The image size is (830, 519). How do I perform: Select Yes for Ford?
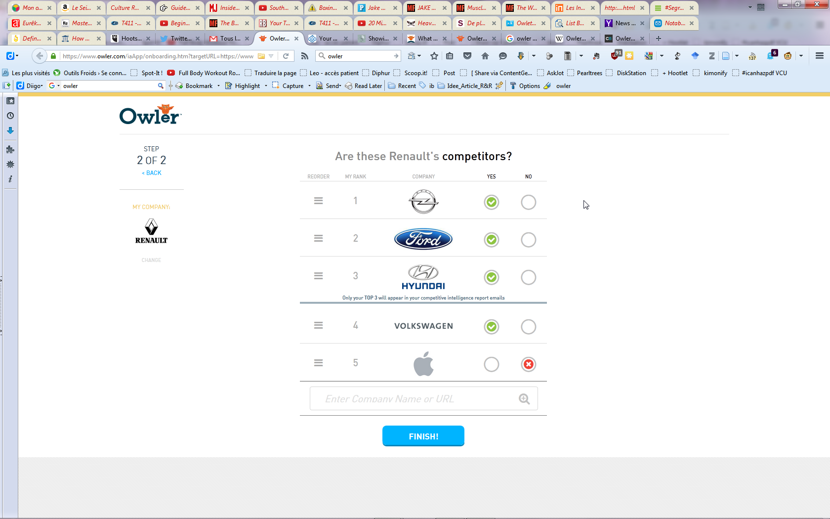coord(492,240)
